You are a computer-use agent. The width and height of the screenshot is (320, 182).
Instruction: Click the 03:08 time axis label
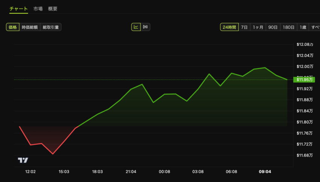click(198, 171)
